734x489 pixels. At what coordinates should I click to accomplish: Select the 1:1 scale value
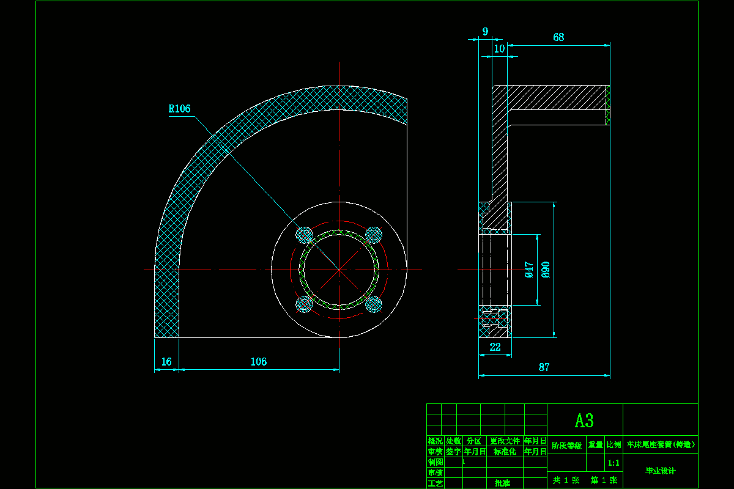(614, 463)
